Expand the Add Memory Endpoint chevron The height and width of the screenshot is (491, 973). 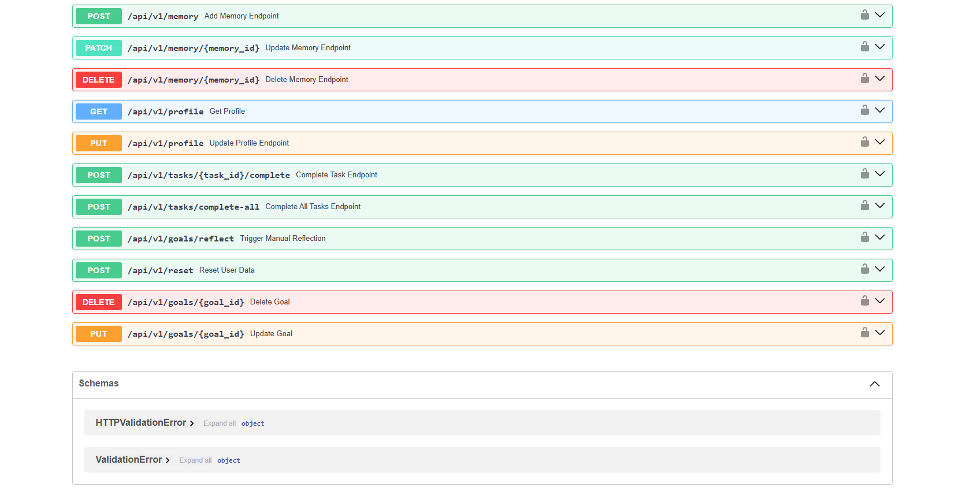tap(880, 15)
